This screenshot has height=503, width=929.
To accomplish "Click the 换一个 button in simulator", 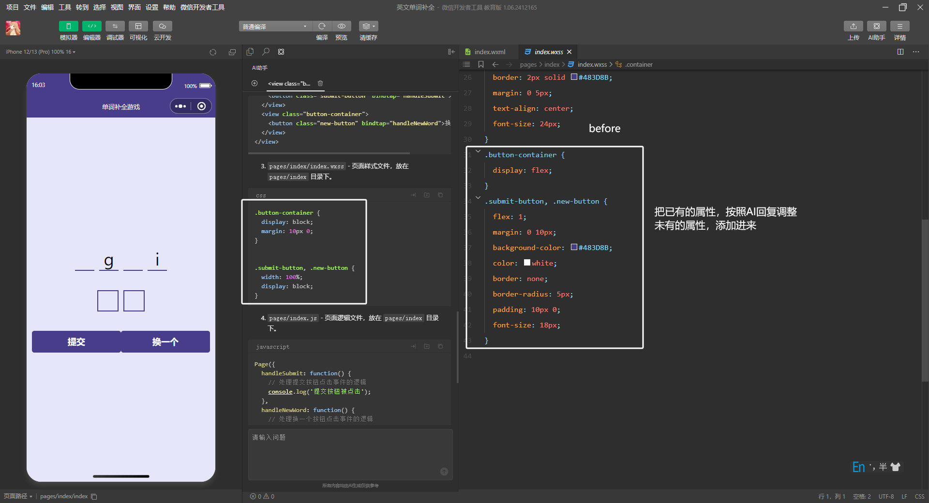I will [165, 342].
